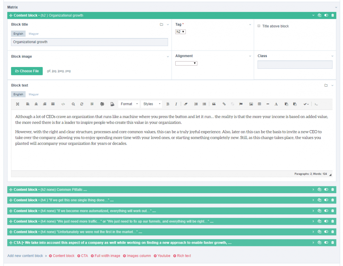343x266 pixels.
Task: Insert a table in the editor
Action: (x=259, y=104)
